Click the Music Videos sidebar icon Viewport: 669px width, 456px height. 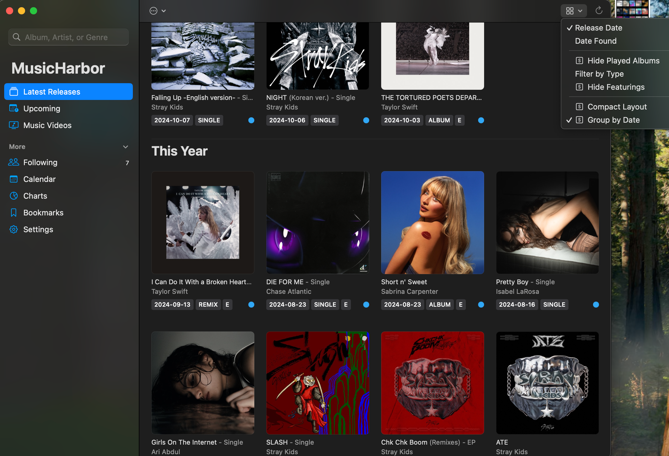pos(14,124)
